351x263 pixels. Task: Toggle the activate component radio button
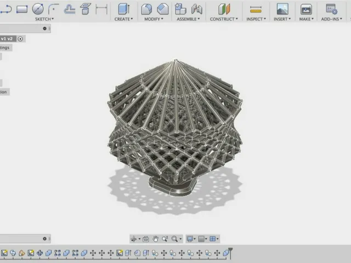(x=20, y=39)
